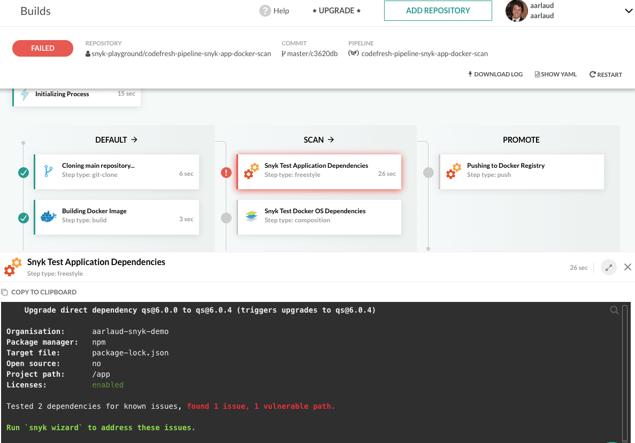Click gears icon in Snyk Test Application card

click(251, 171)
